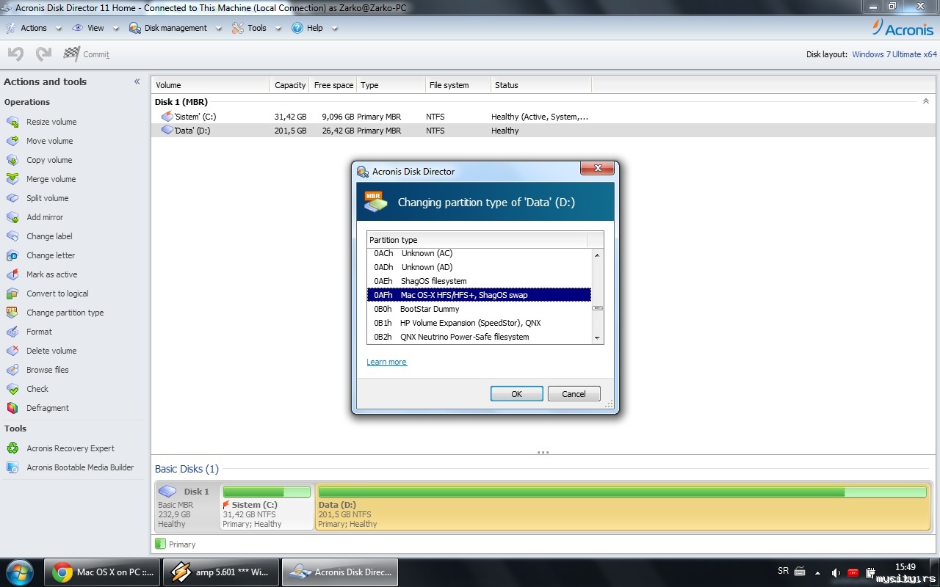Click the Split volume icon

12,198
